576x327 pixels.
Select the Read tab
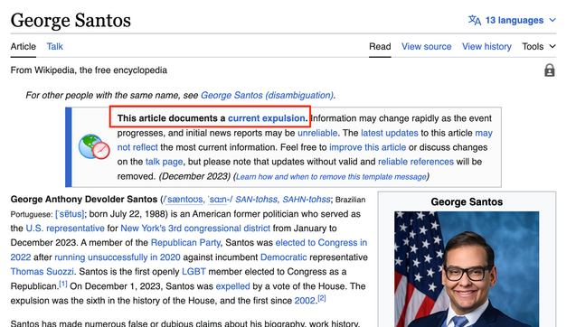point(380,47)
